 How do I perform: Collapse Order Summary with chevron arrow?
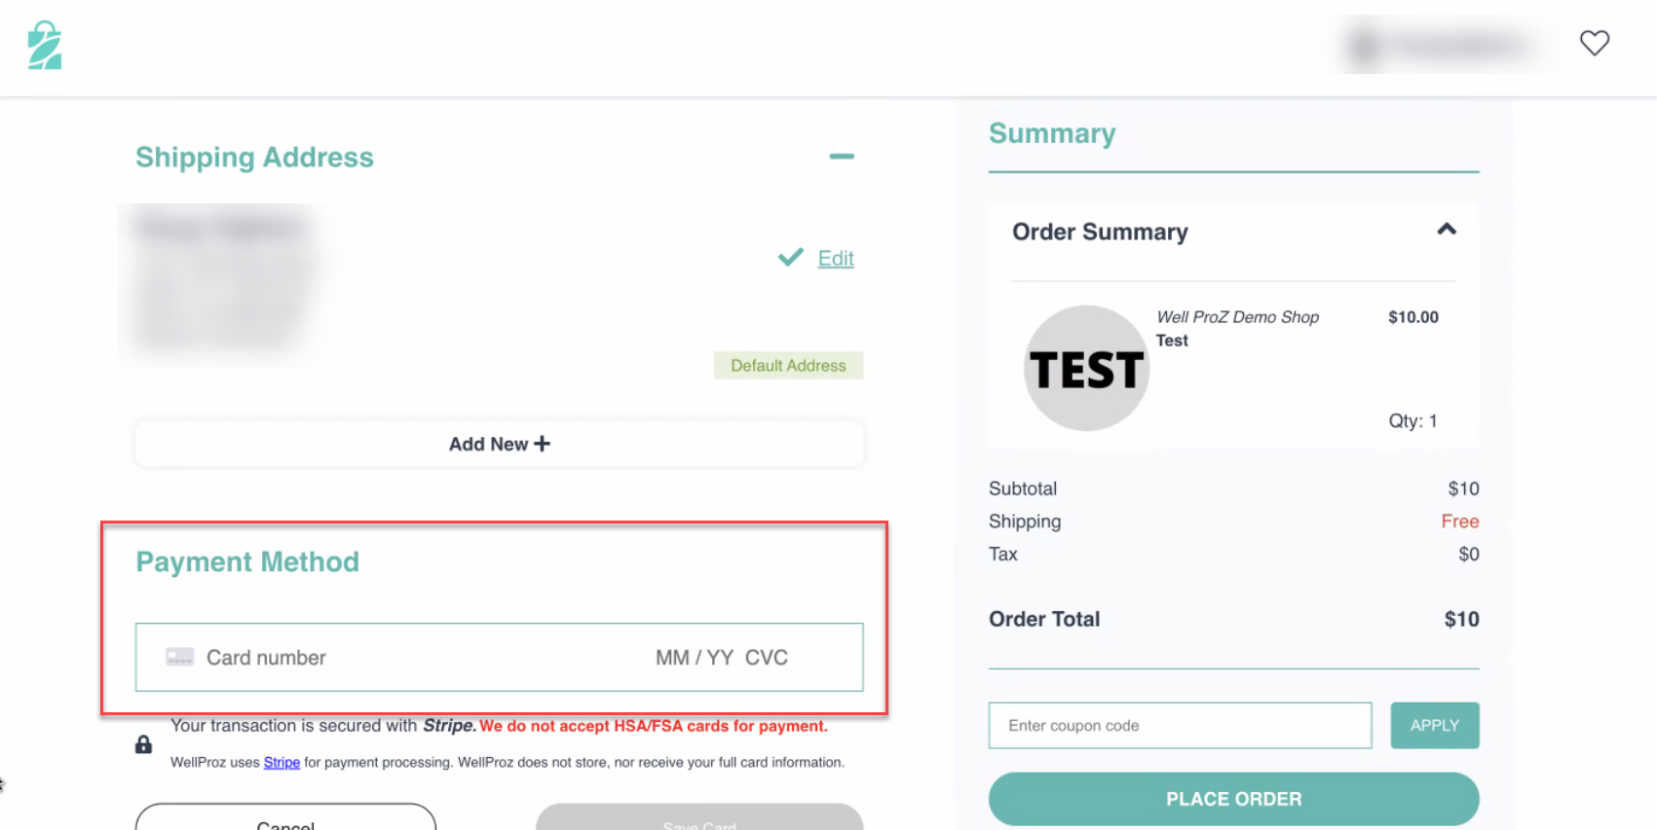click(x=1447, y=230)
